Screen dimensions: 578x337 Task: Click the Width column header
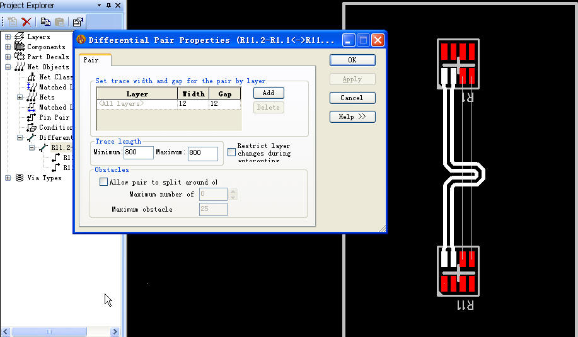coord(193,94)
